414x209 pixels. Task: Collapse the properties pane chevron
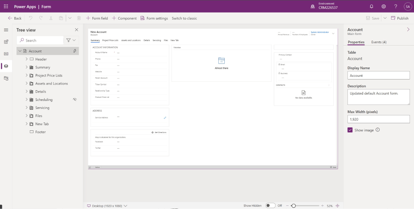[x=408, y=29]
